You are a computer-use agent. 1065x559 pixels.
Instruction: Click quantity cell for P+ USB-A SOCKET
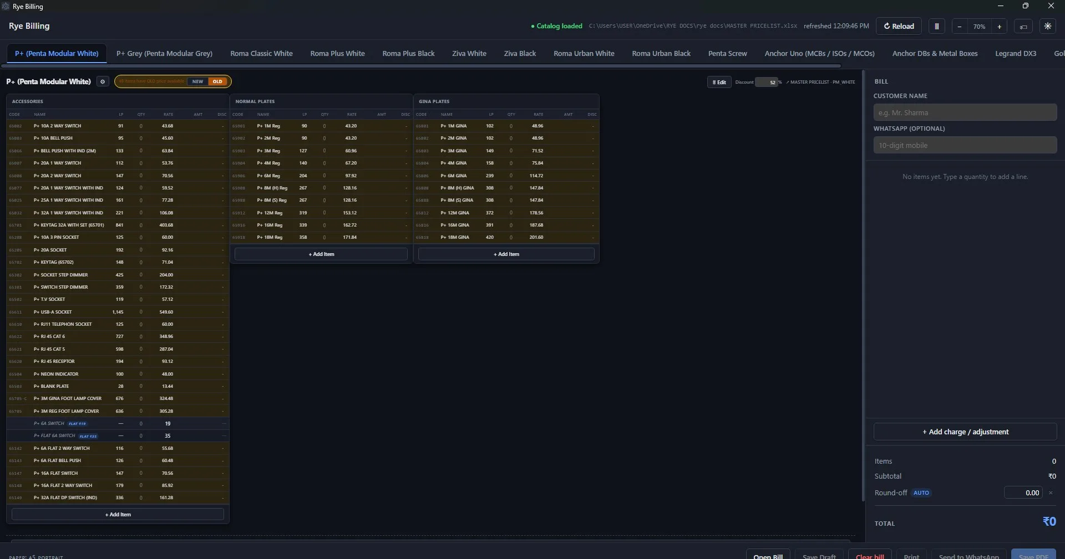(141, 312)
